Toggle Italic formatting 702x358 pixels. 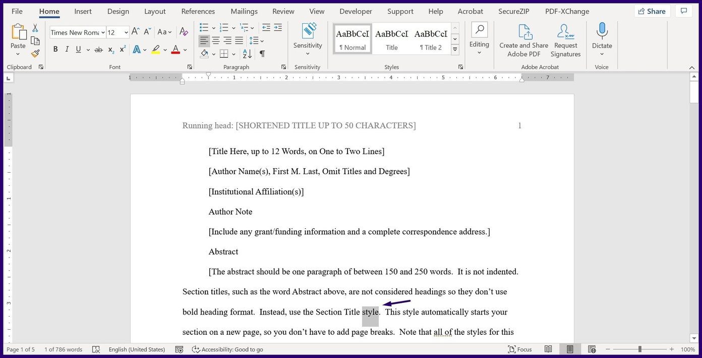pos(67,49)
